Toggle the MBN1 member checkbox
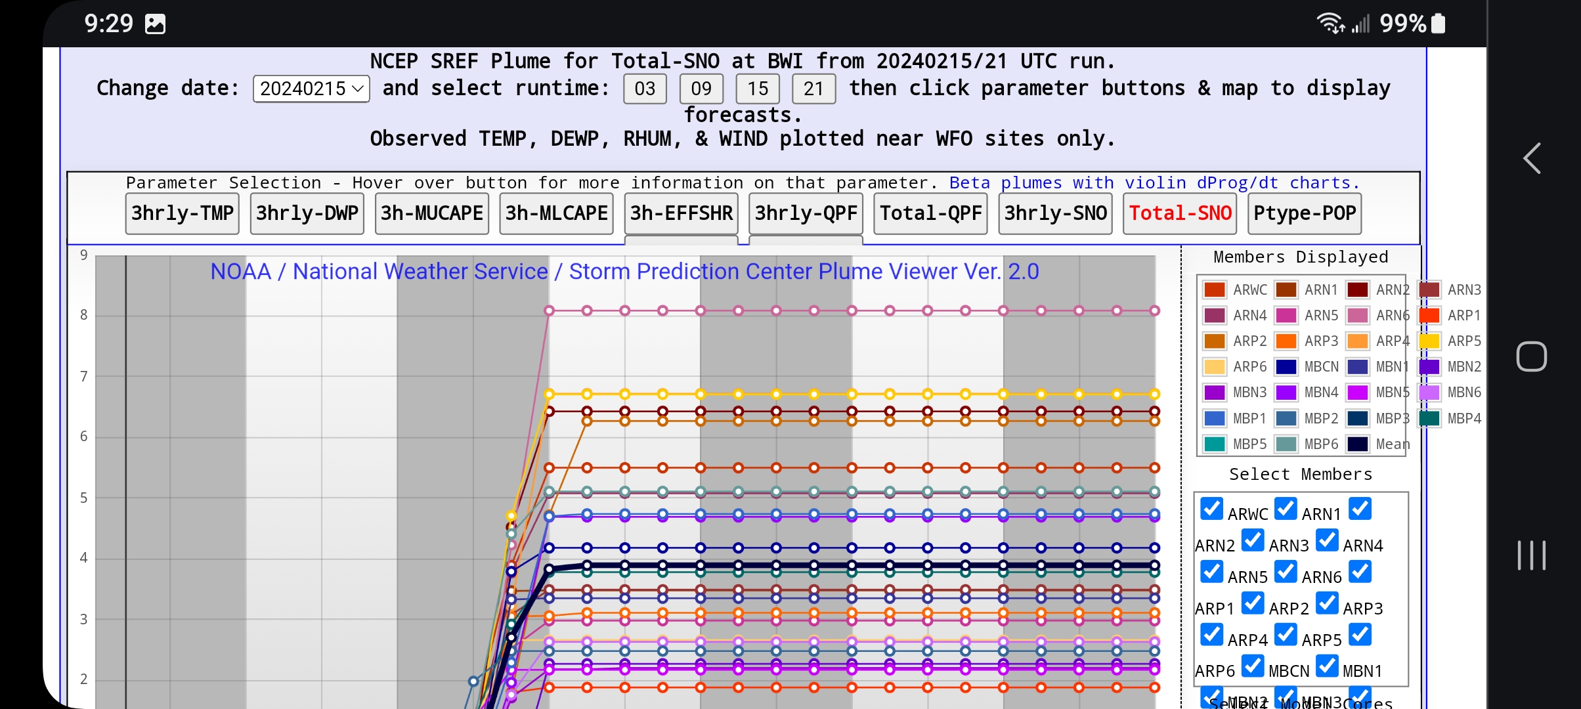This screenshot has width=1581, height=709. (x=1327, y=666)
